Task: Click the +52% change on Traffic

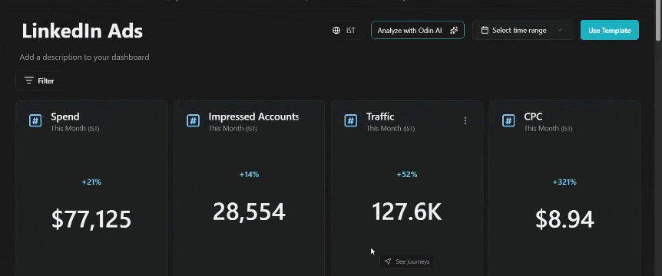Action: click(x=406, y=175)
